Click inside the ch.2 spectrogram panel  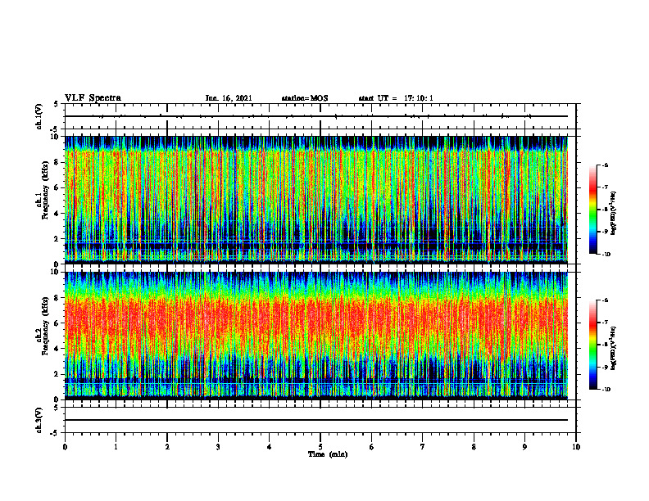(316, 336)
